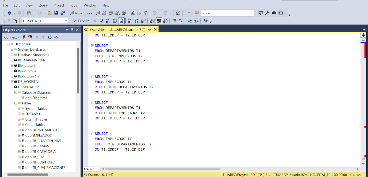Expand the BD_MARINA_TJPR database node

click(x=12, y=60)
